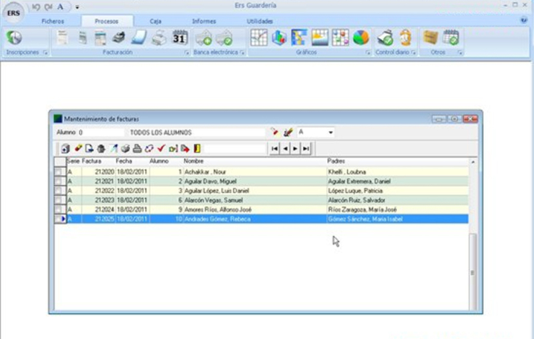Click the Otros cardboard box icon
This screenshot has width=534, height=339.
click(x=430, y=37)
